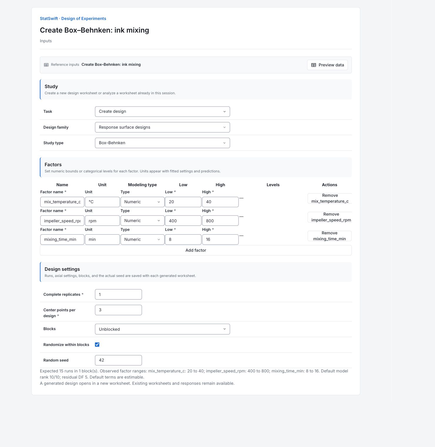Focus the °C unit field
Screen dimensions: 435x447
(x=103, y=202)
